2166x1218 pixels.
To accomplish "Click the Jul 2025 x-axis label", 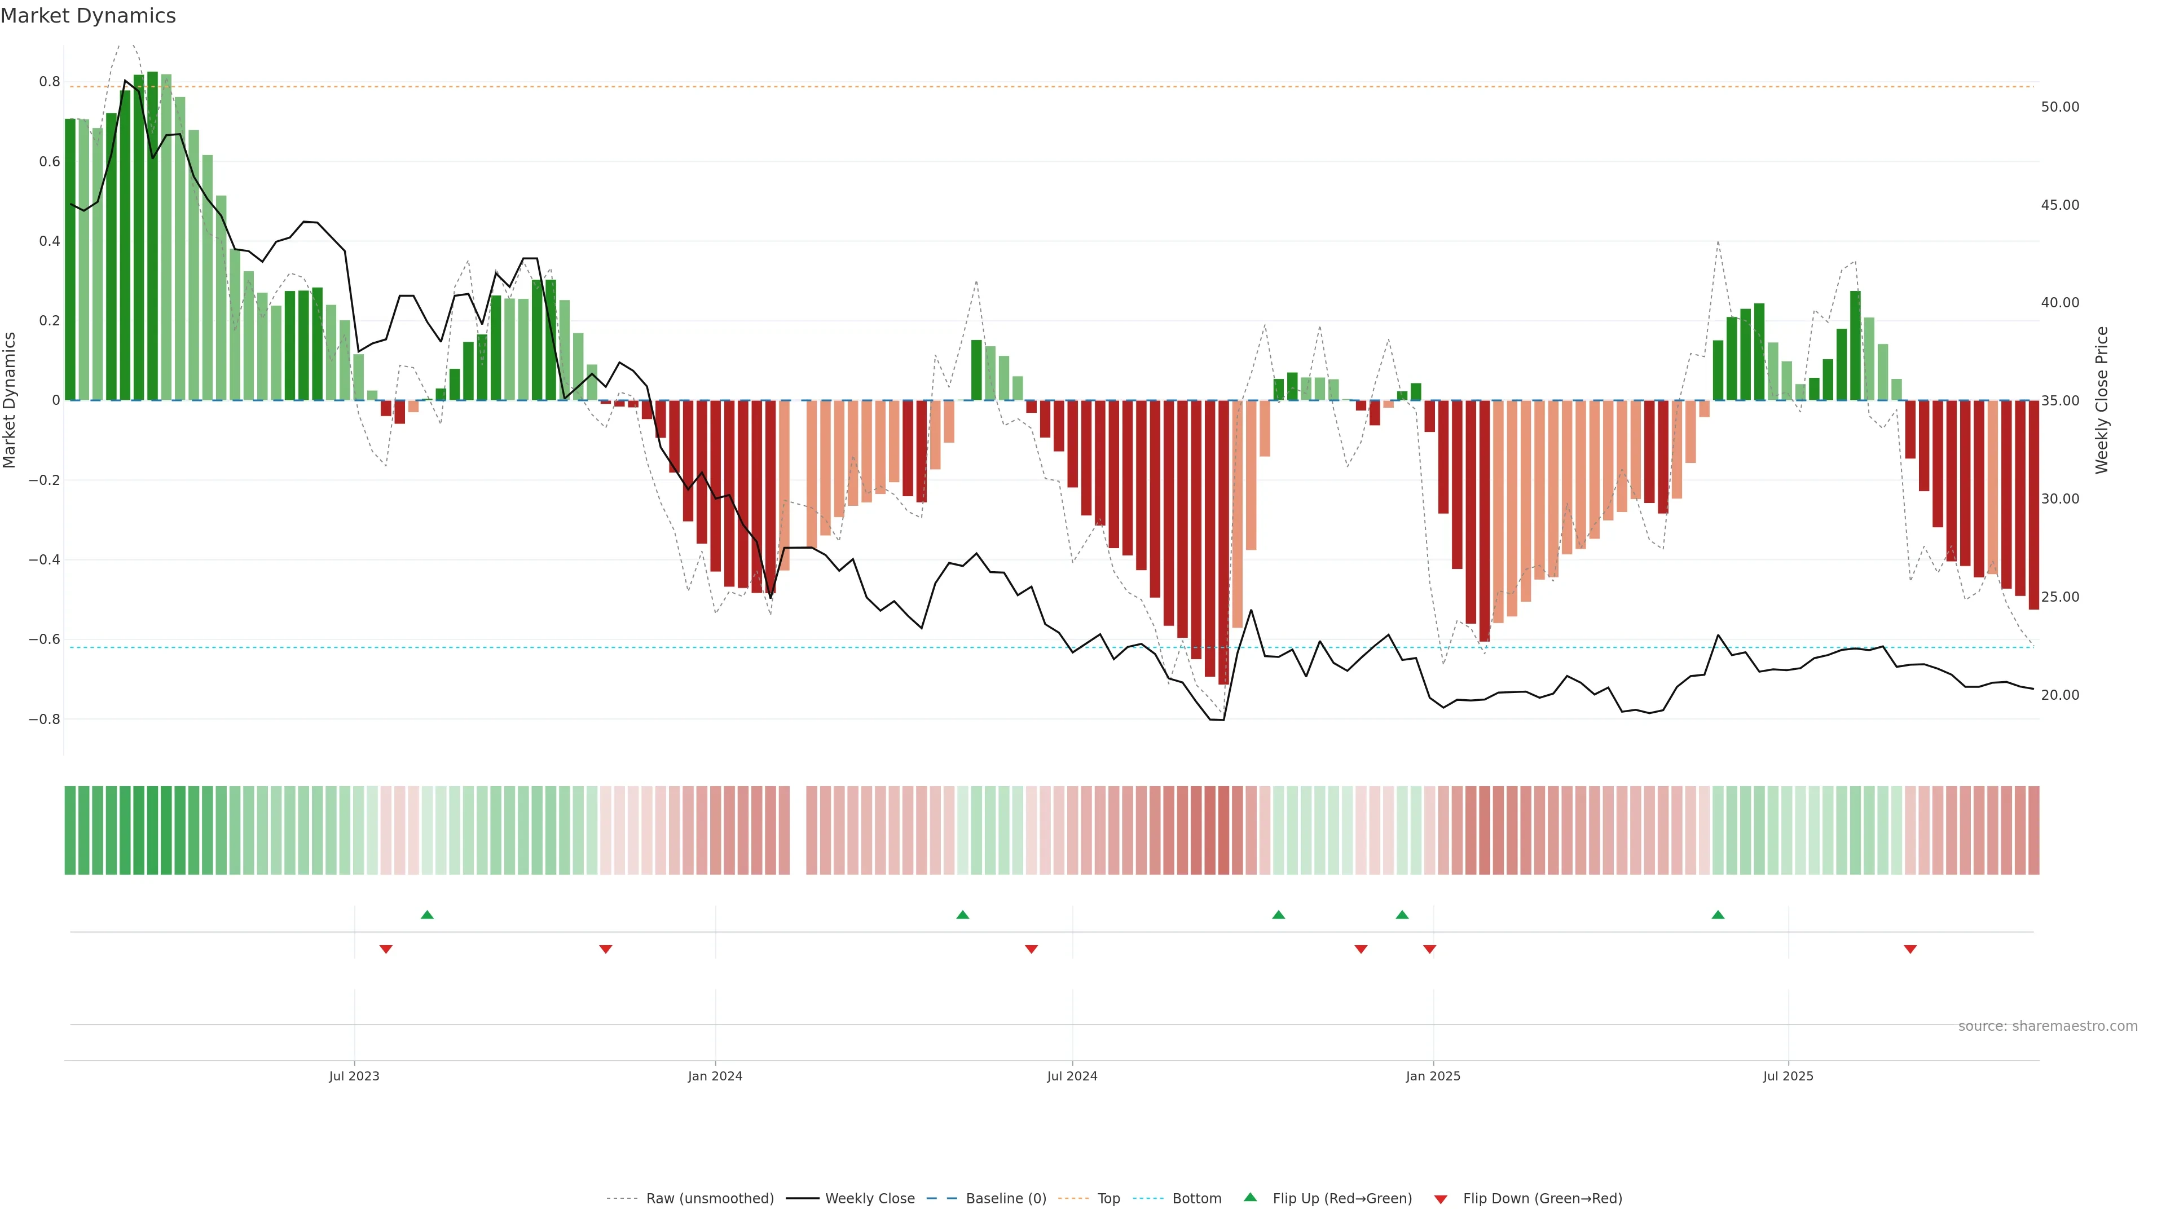I will click(x=1788, y=1076).
